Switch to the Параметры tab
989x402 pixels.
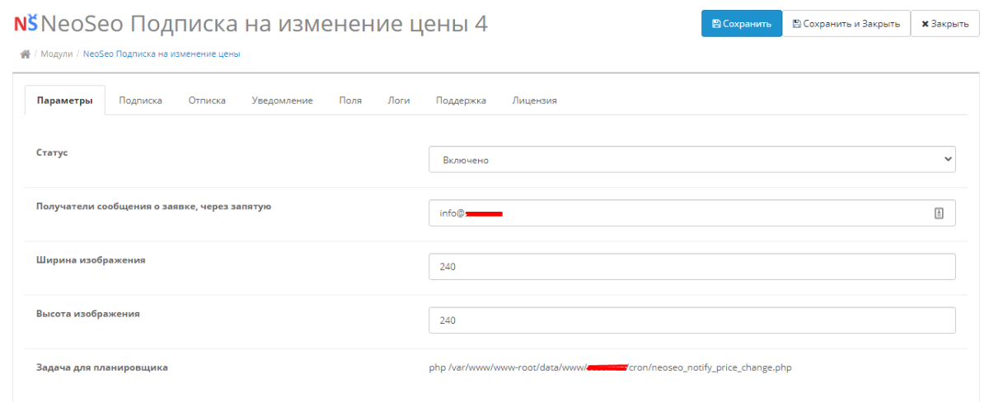click(x=65, y=100)
